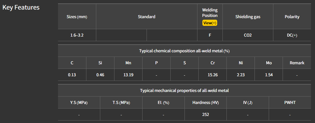
Task: Select the Polarity column header
Action: (x=292, y=17)
